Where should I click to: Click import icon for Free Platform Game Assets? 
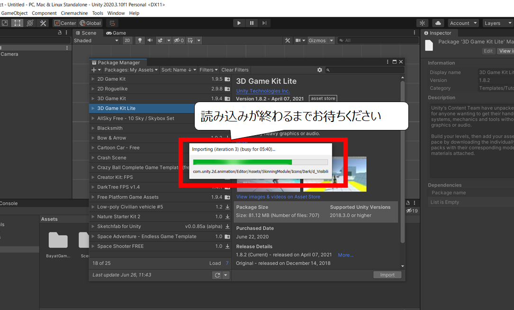click(227, 197)
